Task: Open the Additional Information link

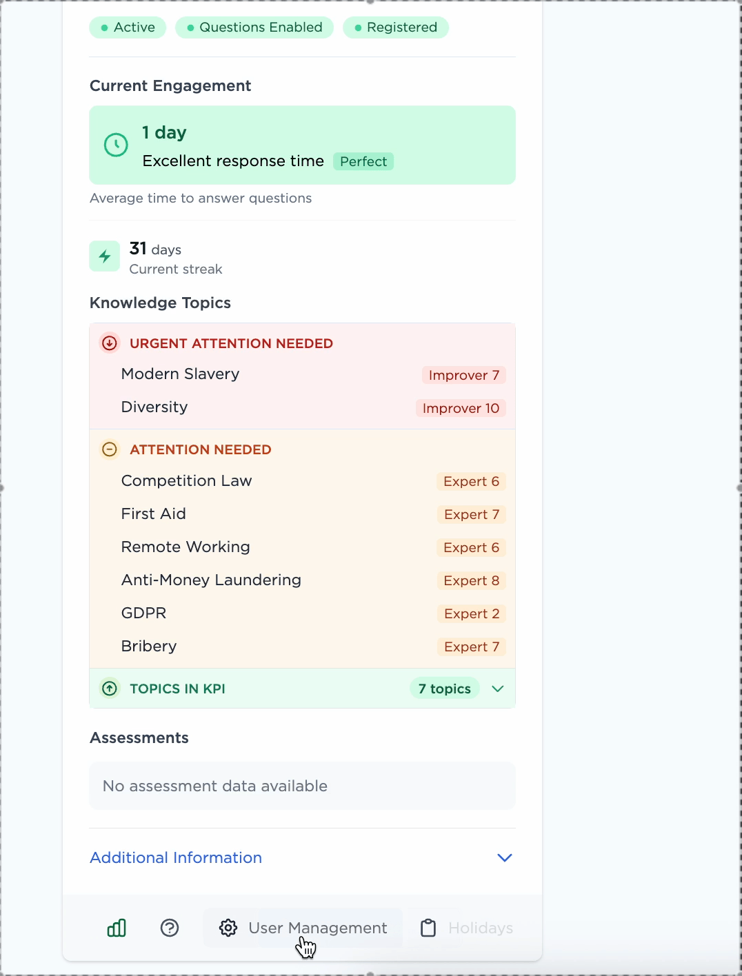Action: [x=176, y=857]
